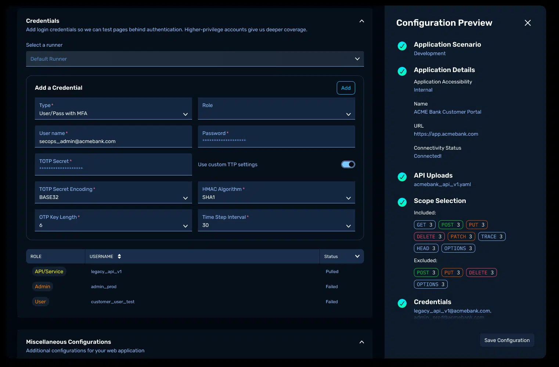Click the Application Scenario checkmark icon
559x367 pixels.
(402, 46)
